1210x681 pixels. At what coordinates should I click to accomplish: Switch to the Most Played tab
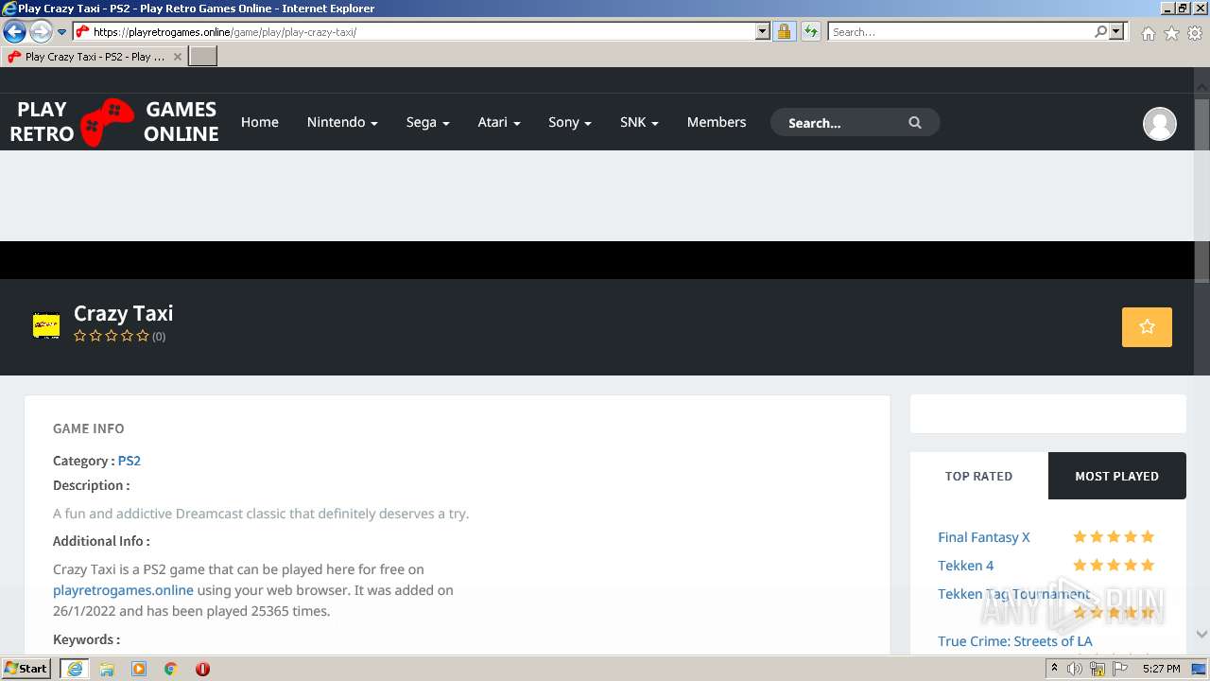(1116, 476)
